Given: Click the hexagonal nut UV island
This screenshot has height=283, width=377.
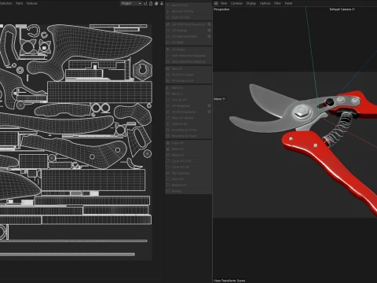Looking at the screenshot, I should point(142,70).
